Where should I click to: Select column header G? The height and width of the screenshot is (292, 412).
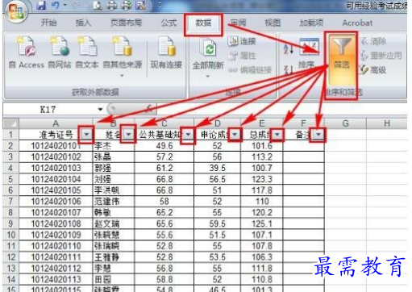[346, 123]
